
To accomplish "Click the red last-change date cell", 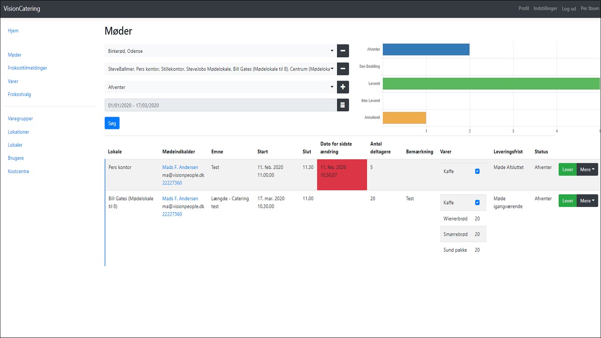I will [x=342, y=175].
